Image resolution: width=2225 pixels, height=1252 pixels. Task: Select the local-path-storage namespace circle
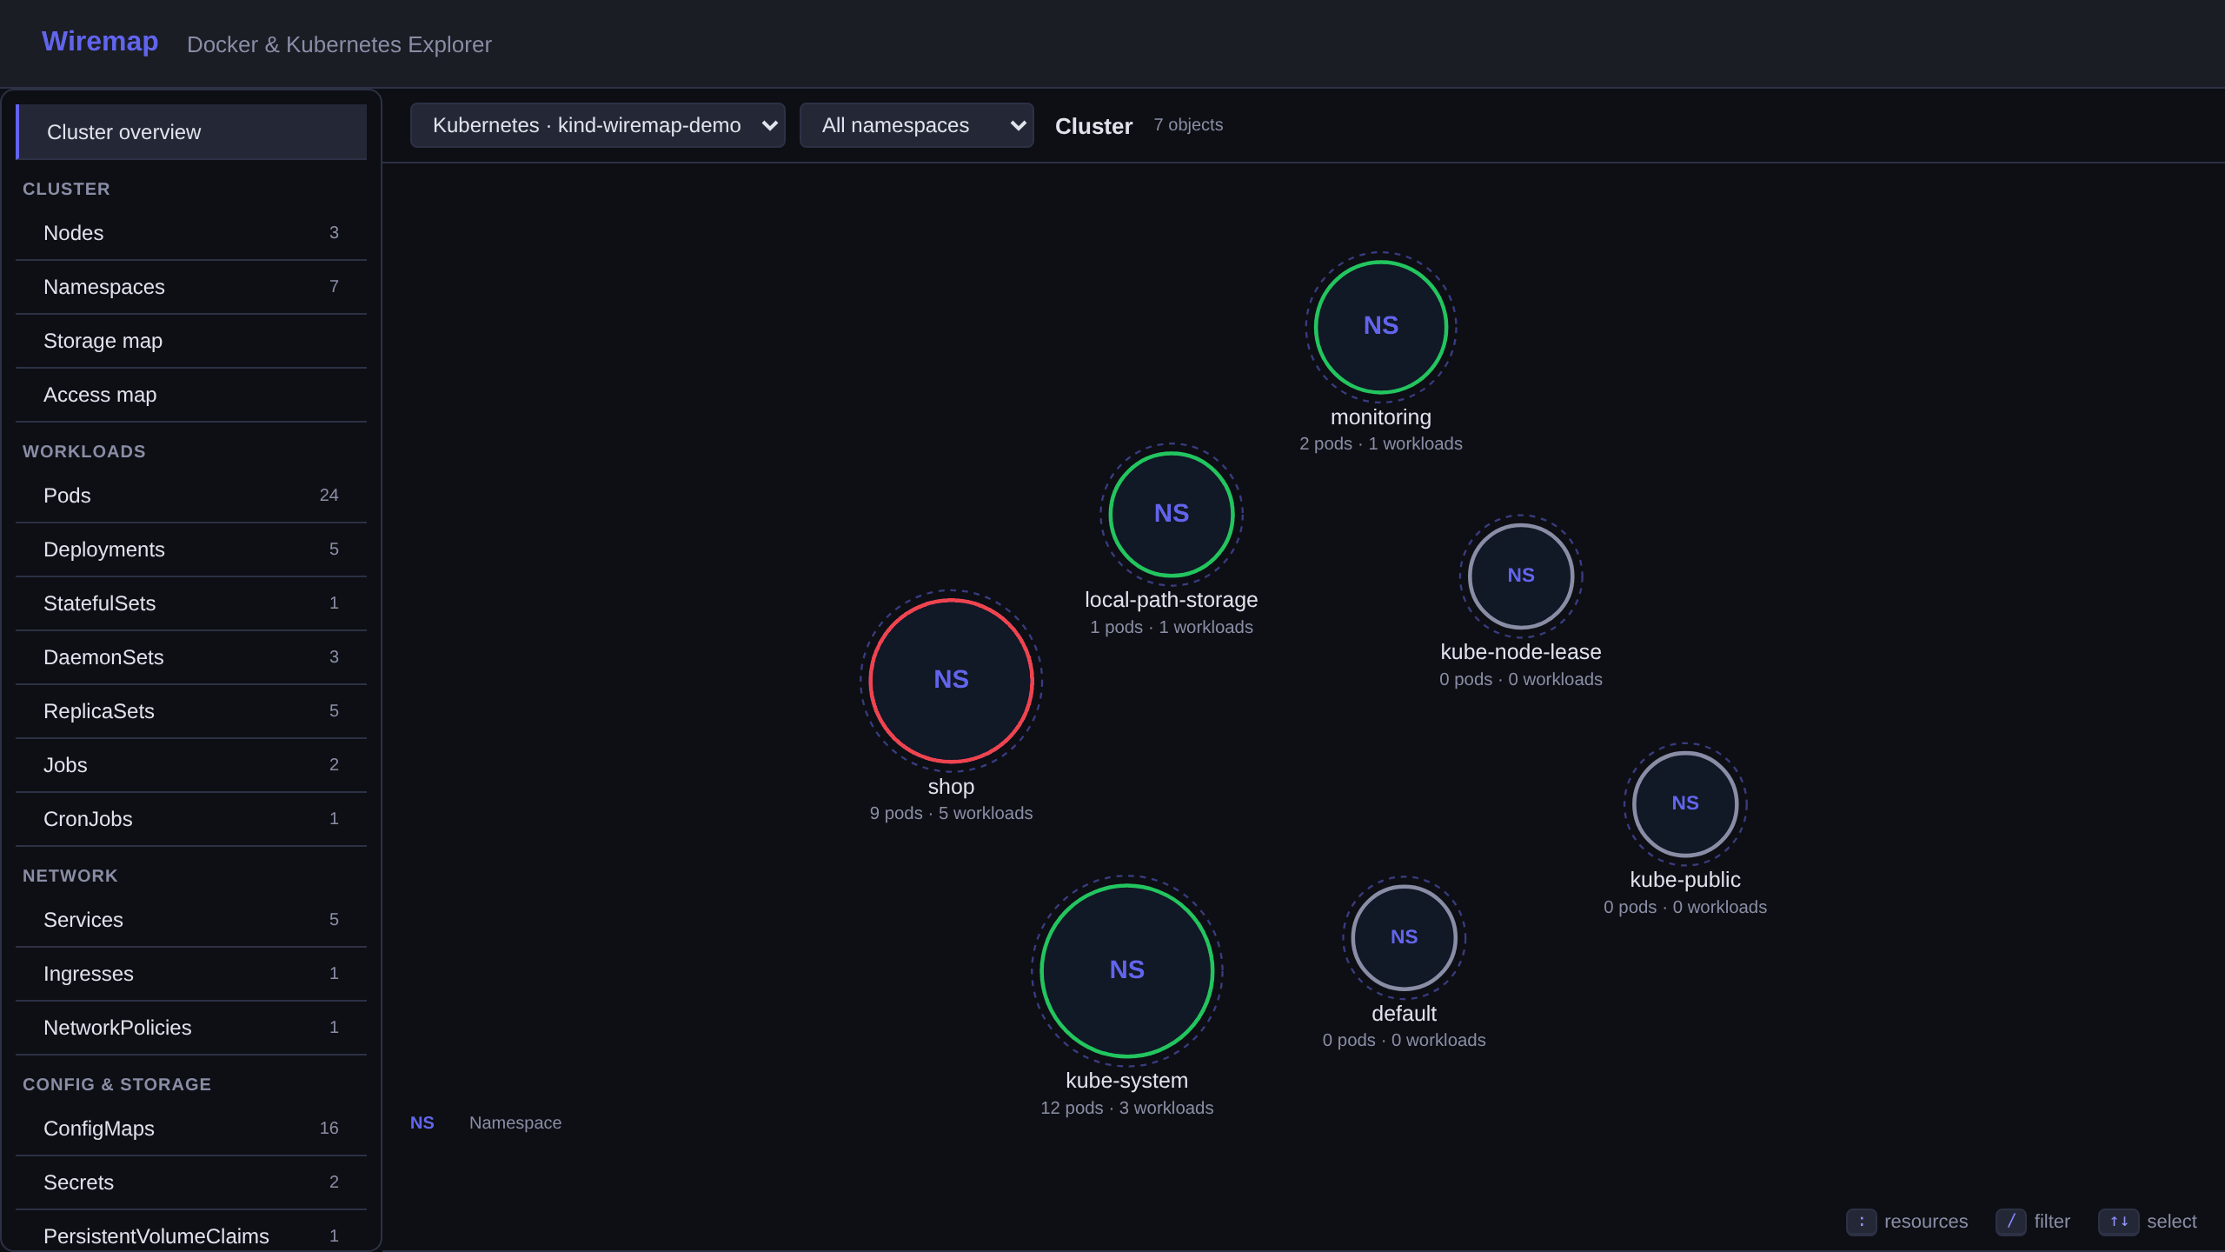pyautogui.click(x=1171, y=514)
